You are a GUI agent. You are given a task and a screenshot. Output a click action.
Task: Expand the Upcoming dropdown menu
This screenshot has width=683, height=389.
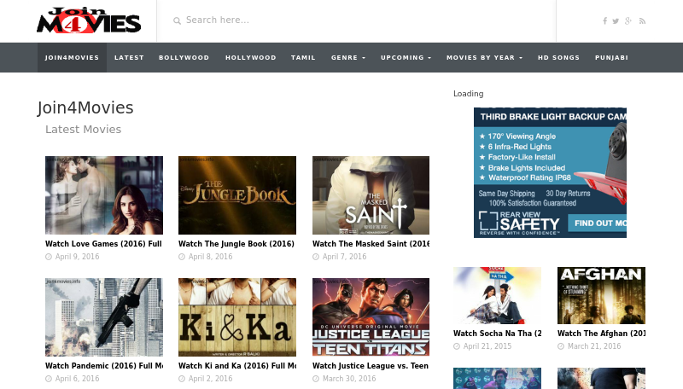(406, 57)
